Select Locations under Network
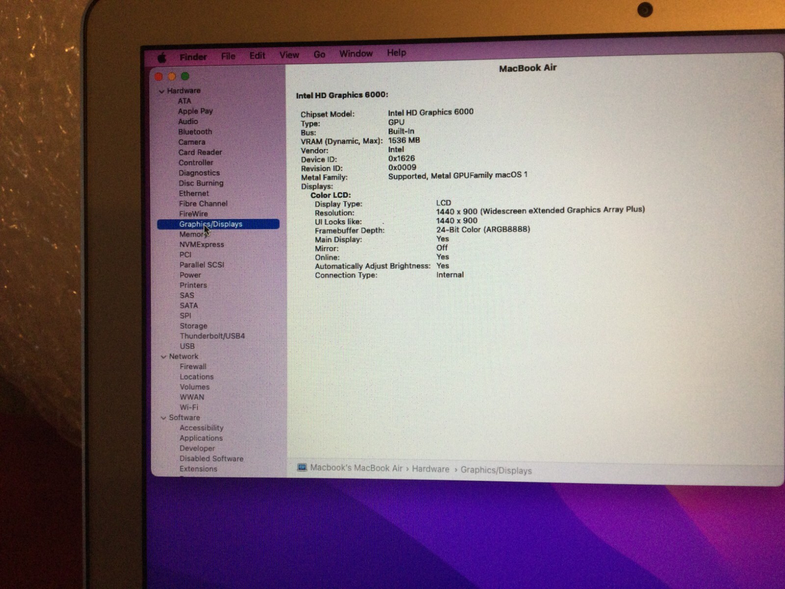785x589 pixels. (197, 377)
